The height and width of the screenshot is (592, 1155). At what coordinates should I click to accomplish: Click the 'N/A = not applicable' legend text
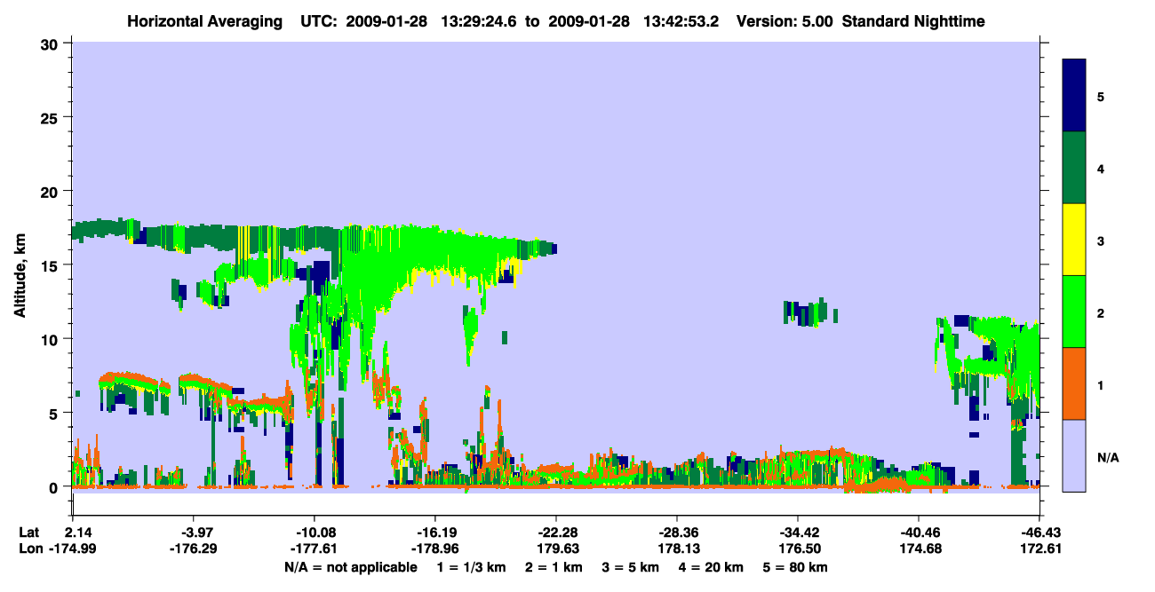[350, 566]
